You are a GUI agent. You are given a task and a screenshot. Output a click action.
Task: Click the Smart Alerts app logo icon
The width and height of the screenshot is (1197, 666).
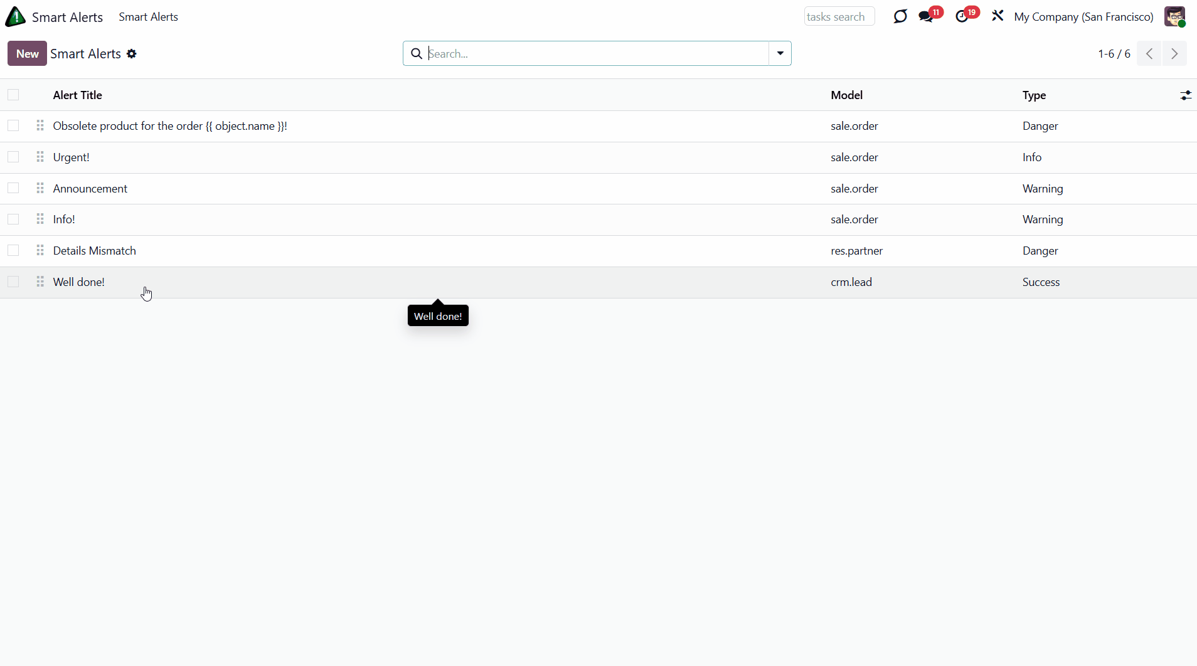[15, 17]
